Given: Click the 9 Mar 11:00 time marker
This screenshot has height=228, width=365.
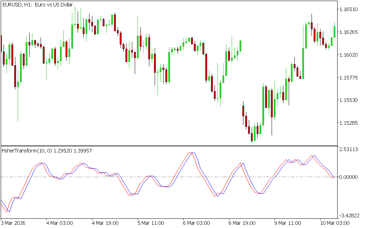Looking at the screenshot, I should (288, 223).
